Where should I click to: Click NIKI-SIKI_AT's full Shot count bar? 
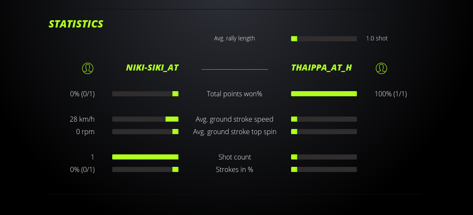pyautogui.click(x=145, y=157)
